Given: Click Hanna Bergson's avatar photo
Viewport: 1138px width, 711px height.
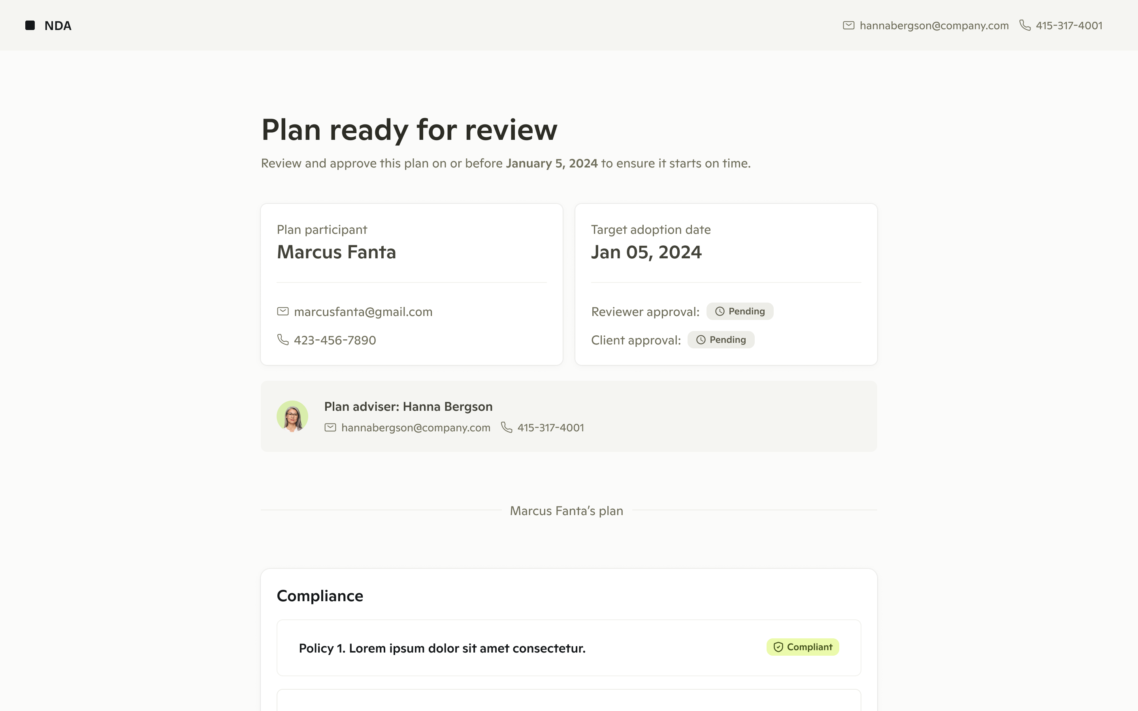Looking at the screenshot, I should (x=292, y=416).
